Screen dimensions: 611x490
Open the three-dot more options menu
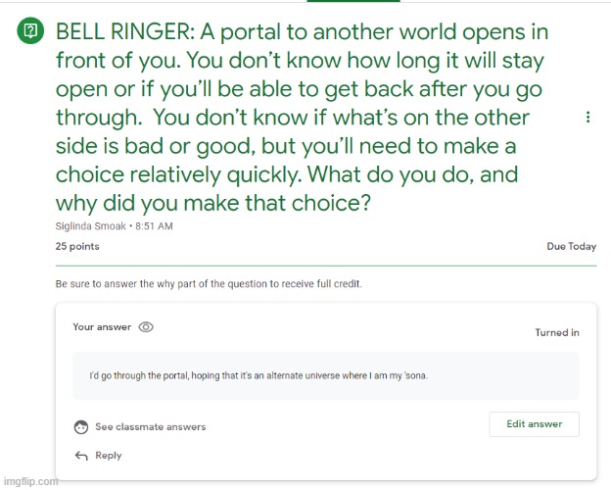click(x=587, y=118)
